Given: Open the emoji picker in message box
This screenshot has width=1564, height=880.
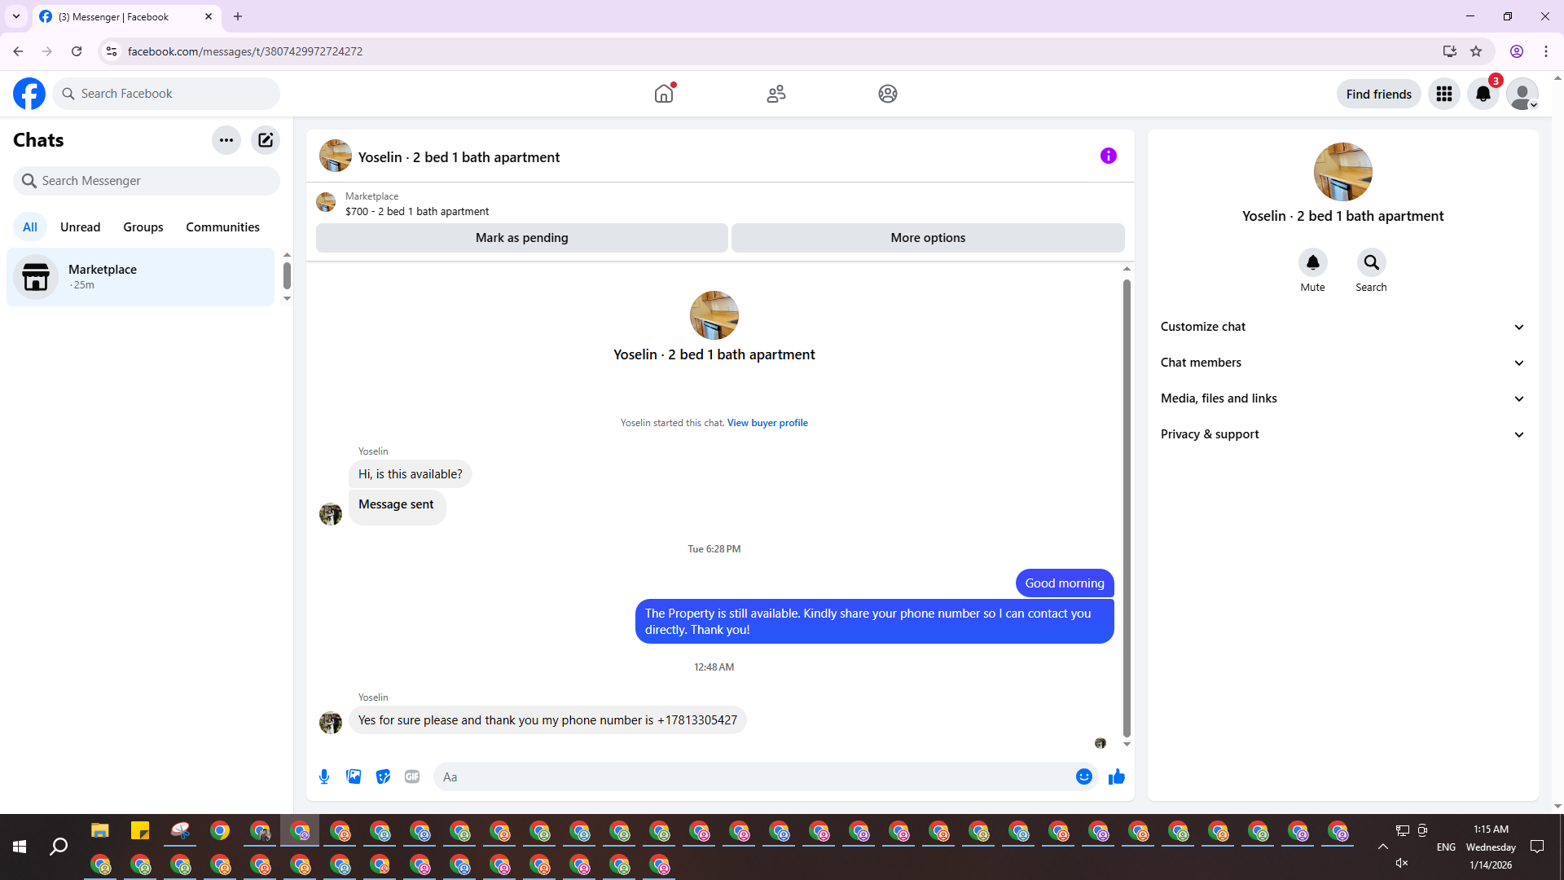Looking at the screenshot, I should tap(1083, 777).
